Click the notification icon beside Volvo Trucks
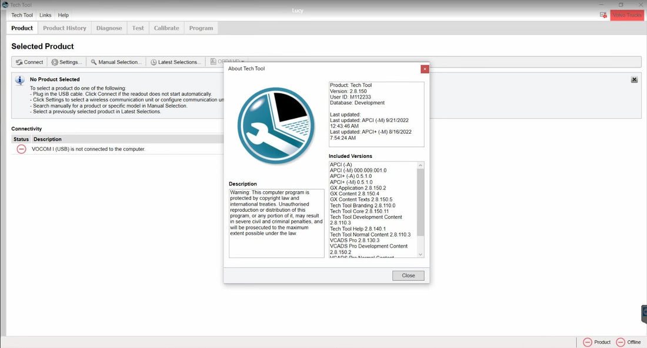 (603, 15)
